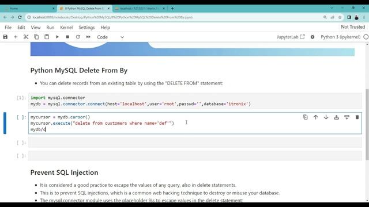Delete the active cell with the trash icon
Image resolution: width=369 pixels, height=207 pixels.
(x=357, y=117)
